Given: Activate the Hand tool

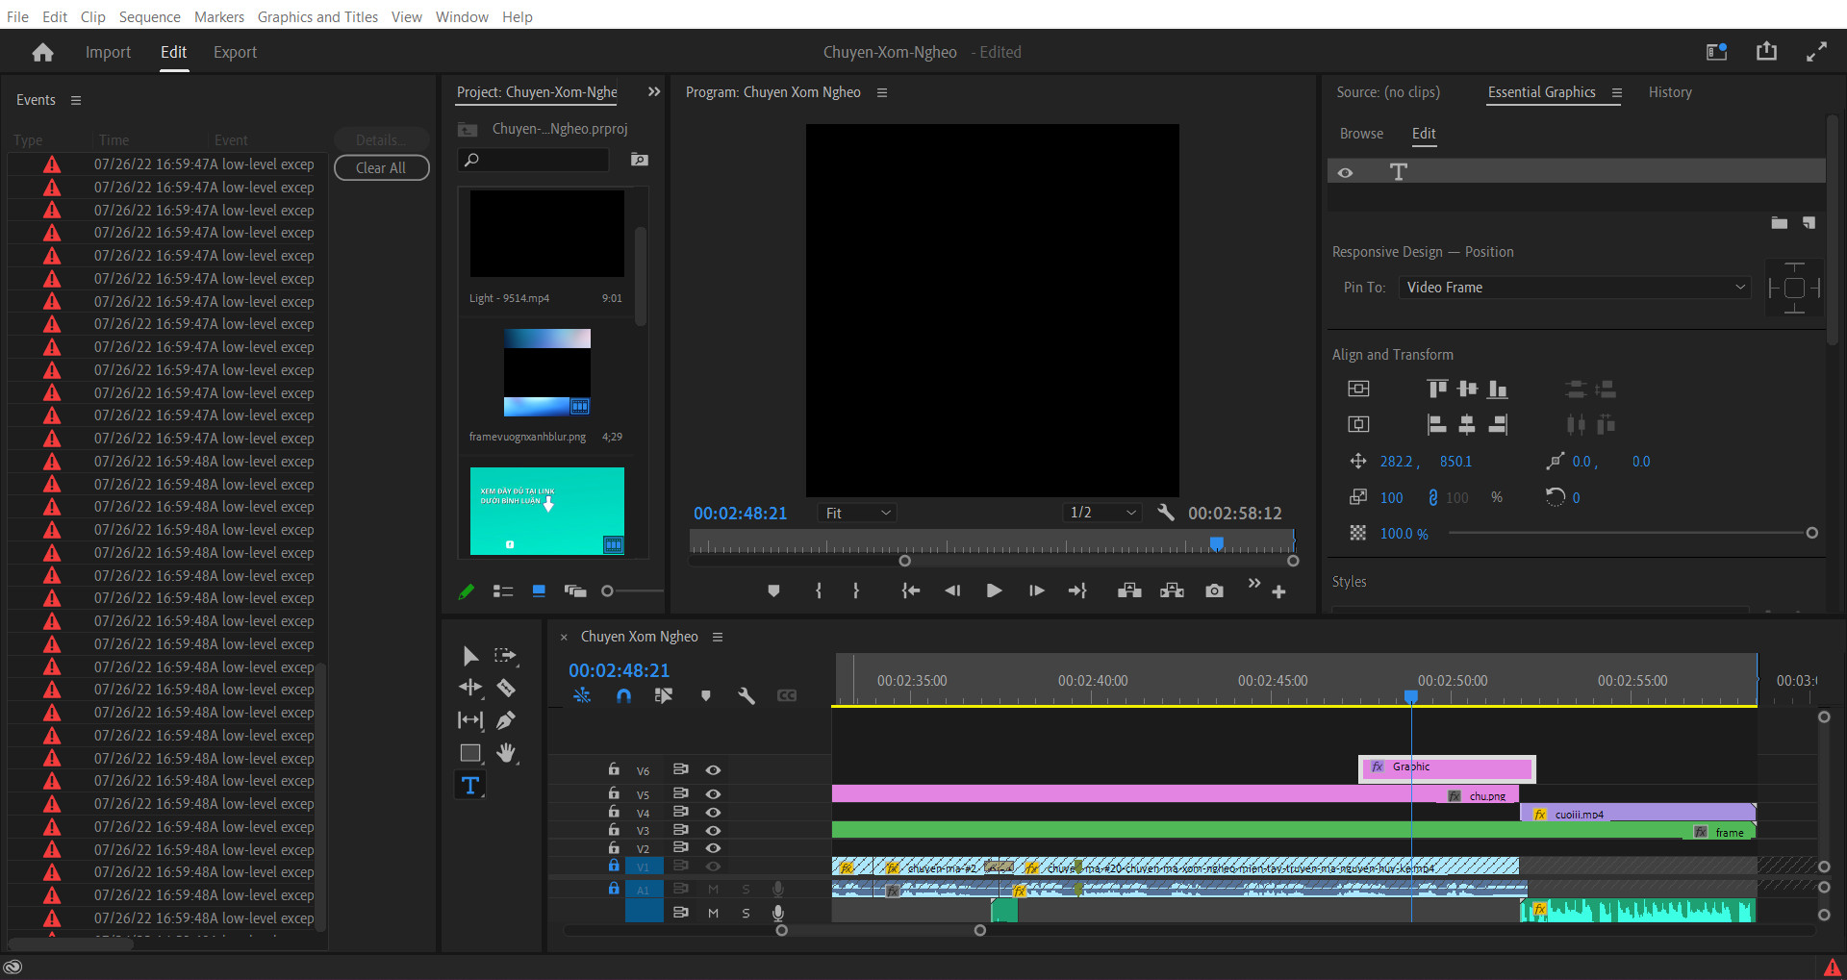Looking at the screenshot, I should tap(507, 753).
